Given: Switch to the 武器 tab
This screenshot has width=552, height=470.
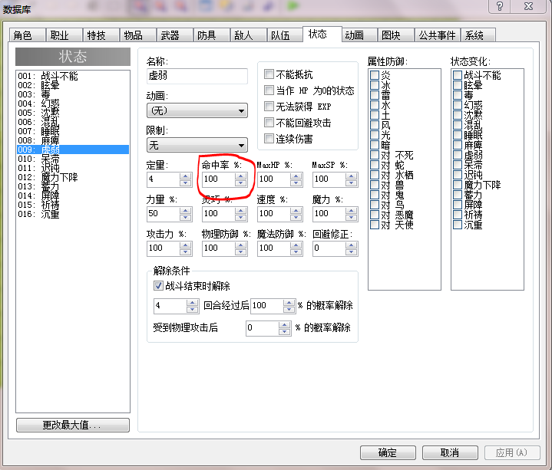Looking at the screenshot, I should 174,35.
